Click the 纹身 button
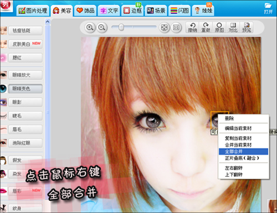Image resolution: width=277 pixels, height=213 pixels. coord(25,209)
